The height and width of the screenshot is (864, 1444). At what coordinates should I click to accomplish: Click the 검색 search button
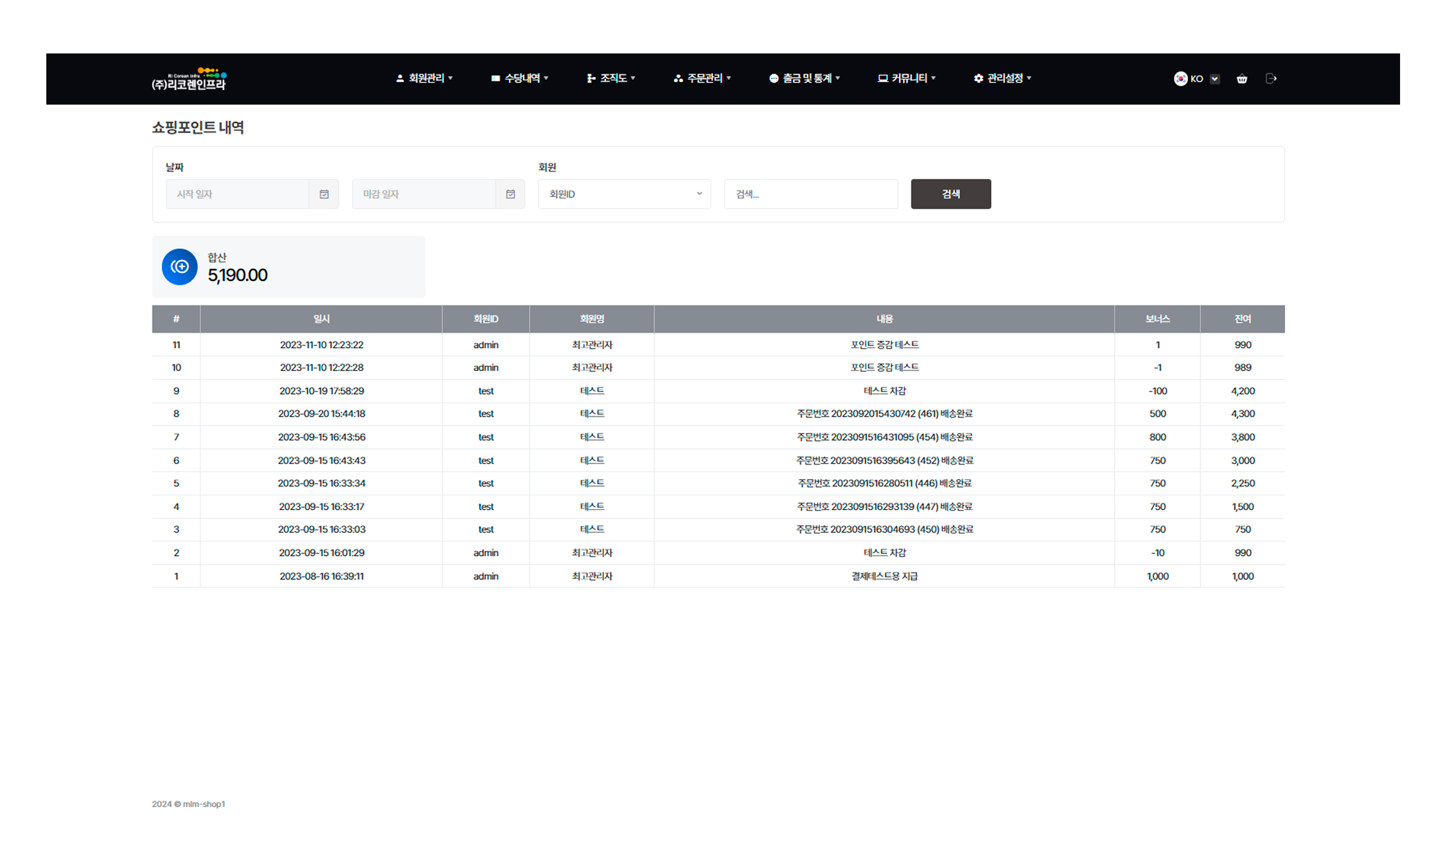pos(951,194)
